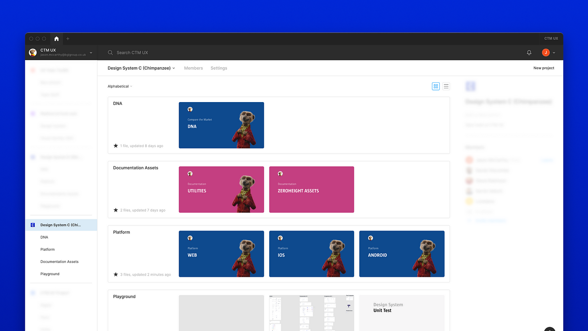Click New project button
588x331 pixels.
coord(544,68)
